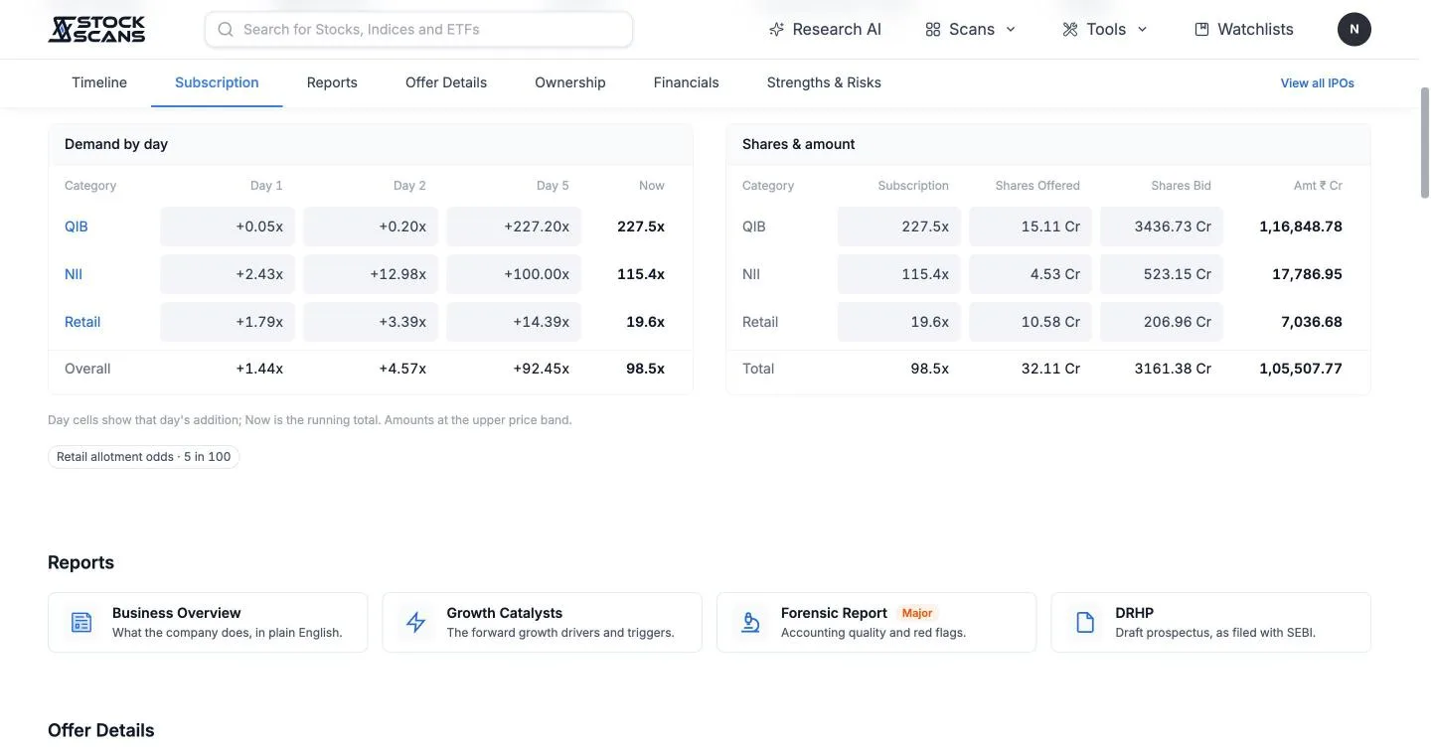Image resolution: width=1431 pixels, height=752 pixels.
Task: Click the Scans grid icon
Action: tap(933, 30)
